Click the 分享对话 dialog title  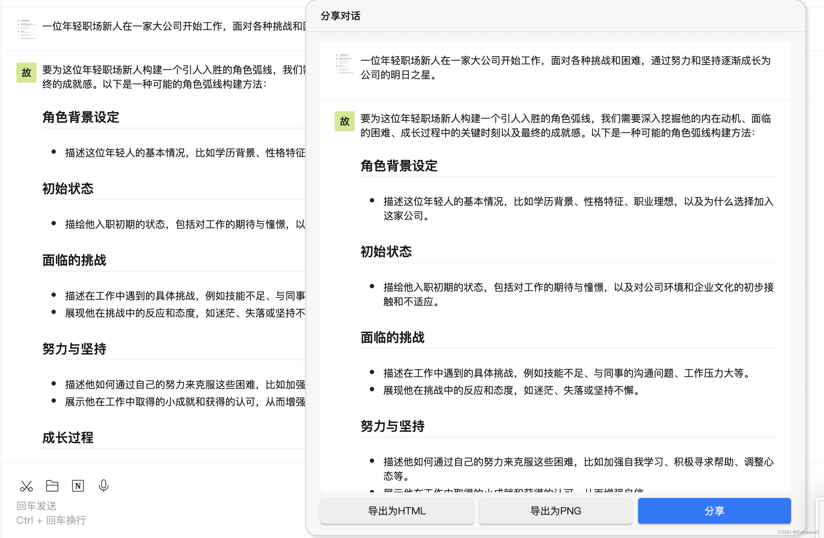click(340, 16)
